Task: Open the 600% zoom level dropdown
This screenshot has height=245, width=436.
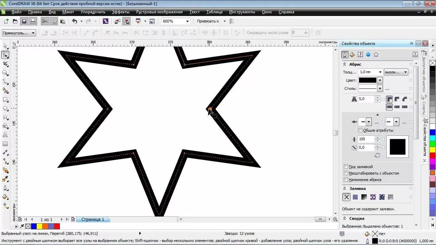Action: coord(187,21)
